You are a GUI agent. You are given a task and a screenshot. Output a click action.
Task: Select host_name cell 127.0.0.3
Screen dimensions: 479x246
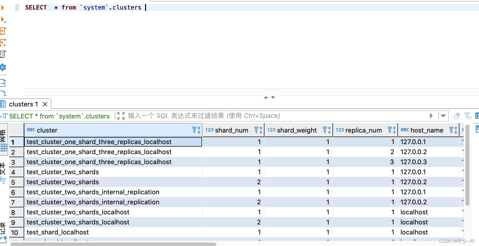429,162
